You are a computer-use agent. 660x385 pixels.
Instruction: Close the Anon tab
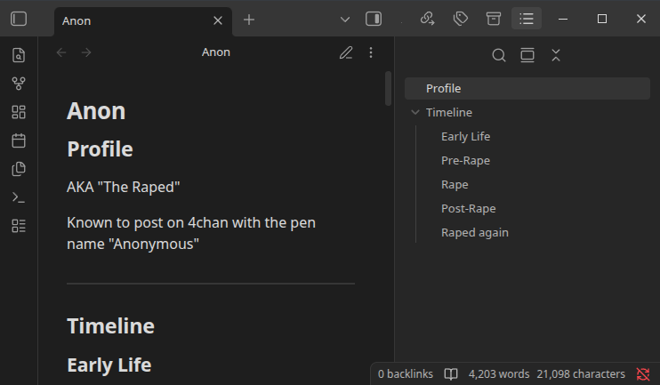218,20
